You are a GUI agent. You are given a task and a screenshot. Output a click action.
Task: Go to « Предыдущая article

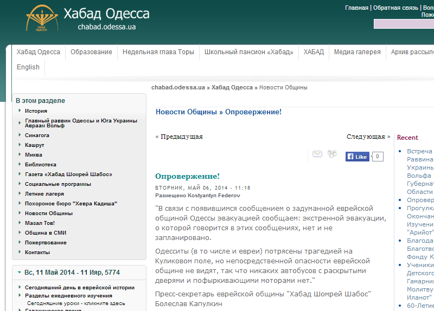pyautogui.click(x=179, y=137)
